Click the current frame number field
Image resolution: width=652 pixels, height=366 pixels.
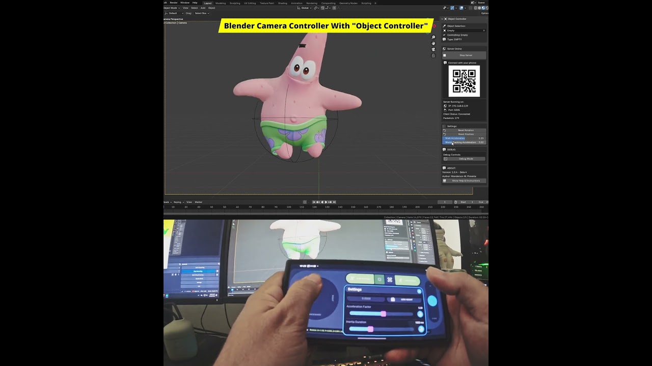pos(445,202)
